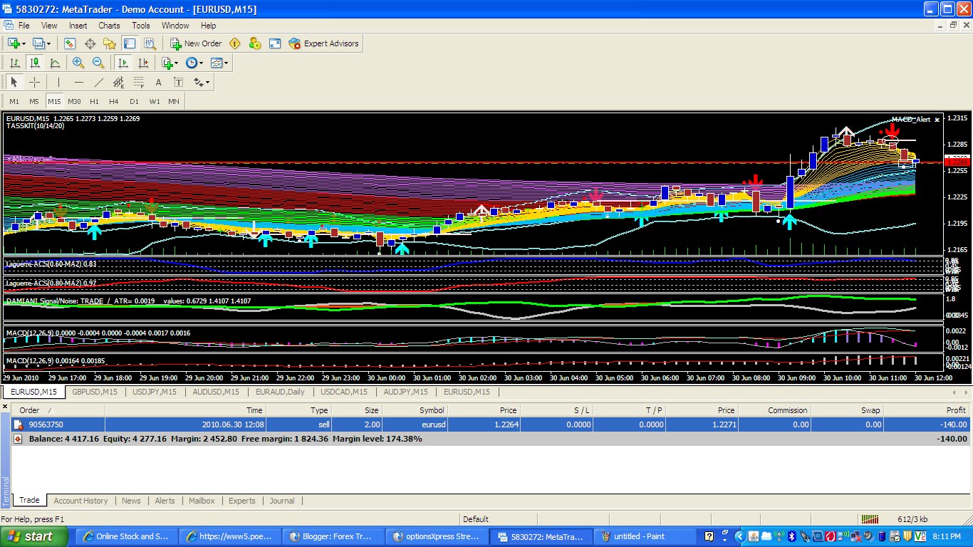Click the zoom out magnifier
The image size is (973, 547).
[x=98, y=63]
